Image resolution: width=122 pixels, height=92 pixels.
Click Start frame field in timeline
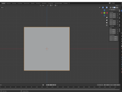point(109,85)
